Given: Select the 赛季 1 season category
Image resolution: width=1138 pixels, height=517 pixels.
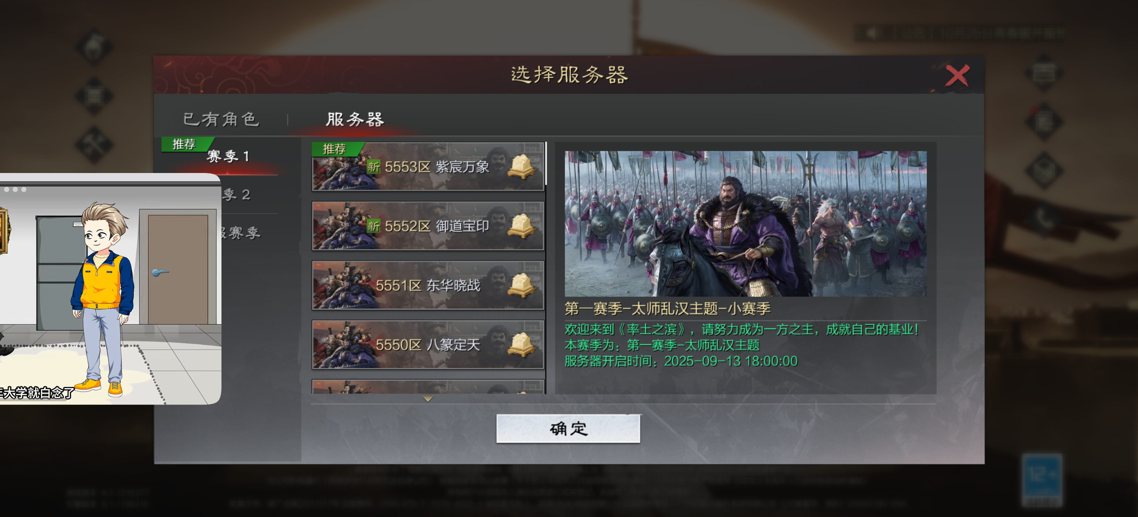Looking at the screenshot, I should click(x=228, y=156).
